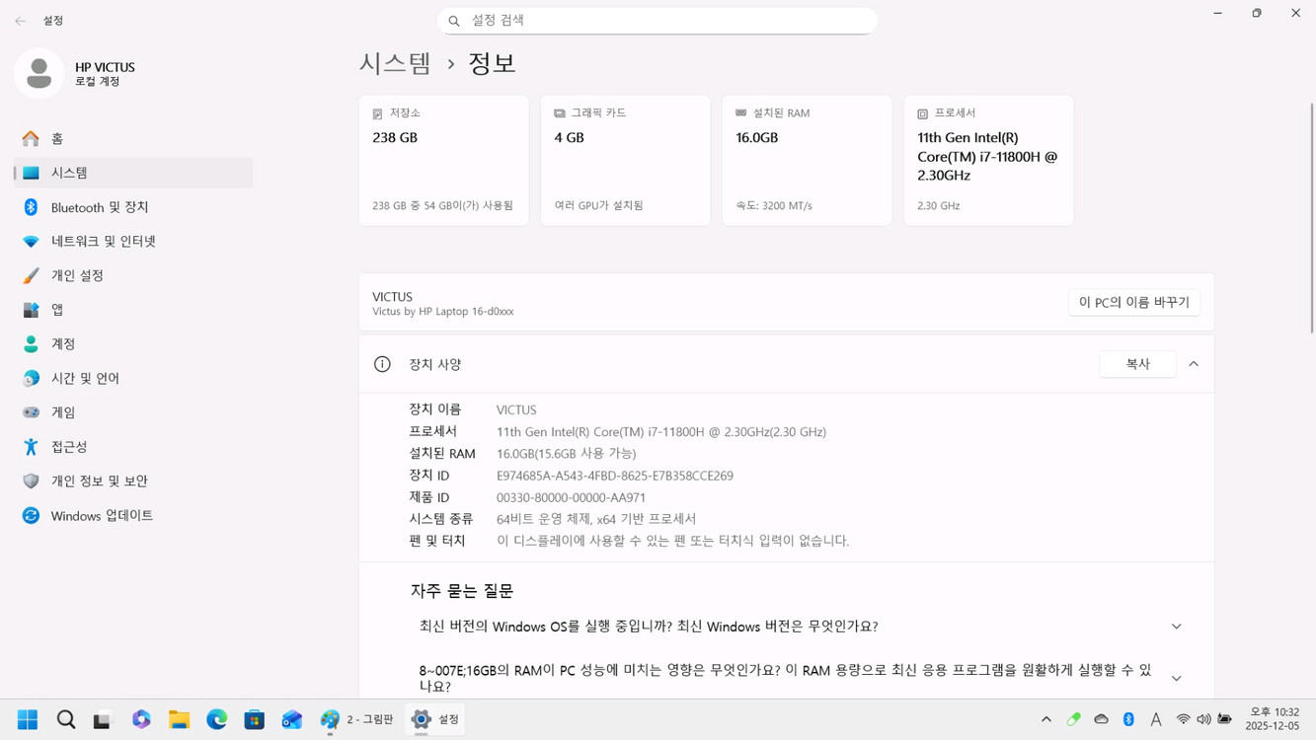Click the 설정 검색 search field

pyautogui.click(x=657, y=20)
